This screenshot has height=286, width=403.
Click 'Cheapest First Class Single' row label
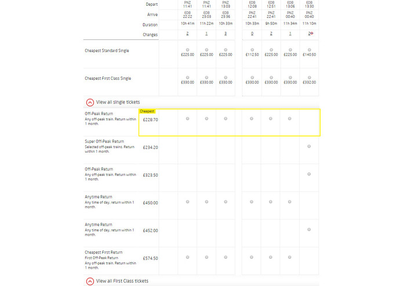[x=108, y=79]
